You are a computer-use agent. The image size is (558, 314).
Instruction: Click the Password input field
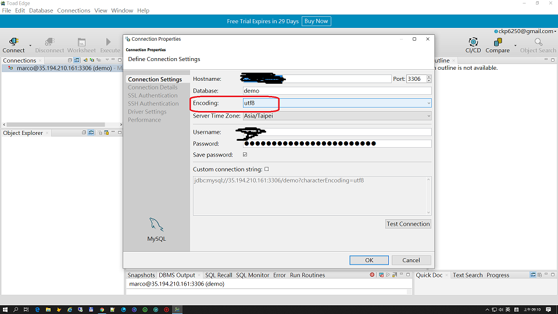[x=337, y=144]
